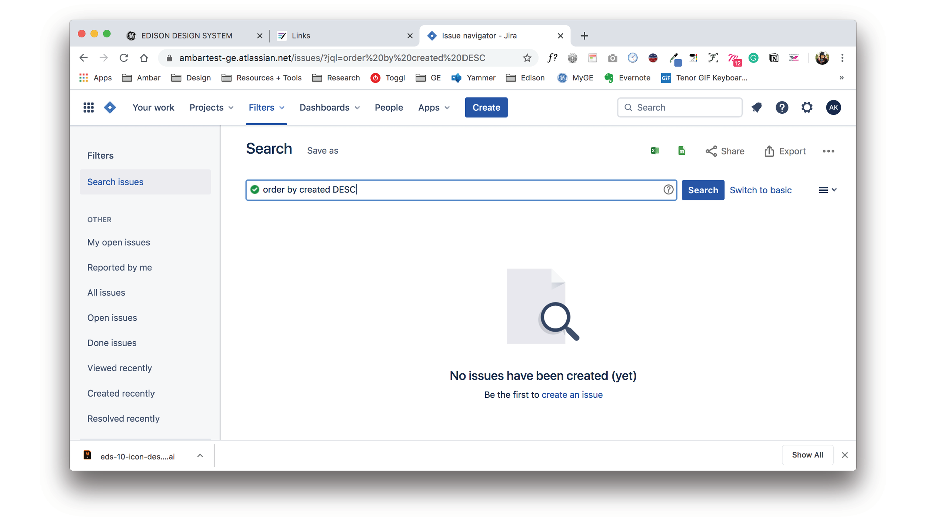Focus the JQL query input field
Viewport: 926px width, 521px height.
pos(461,190)
